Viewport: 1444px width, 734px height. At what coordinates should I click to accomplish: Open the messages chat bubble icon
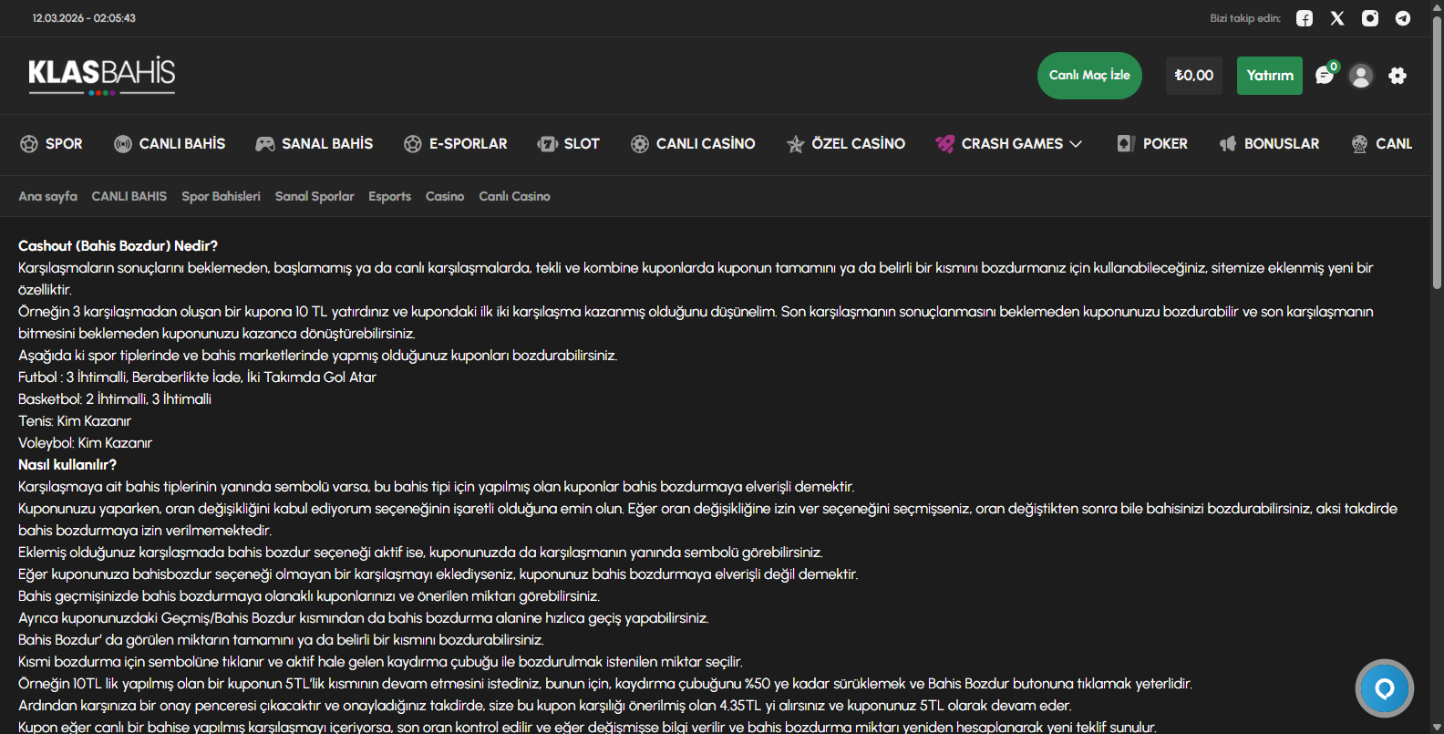coord(1325,76)
